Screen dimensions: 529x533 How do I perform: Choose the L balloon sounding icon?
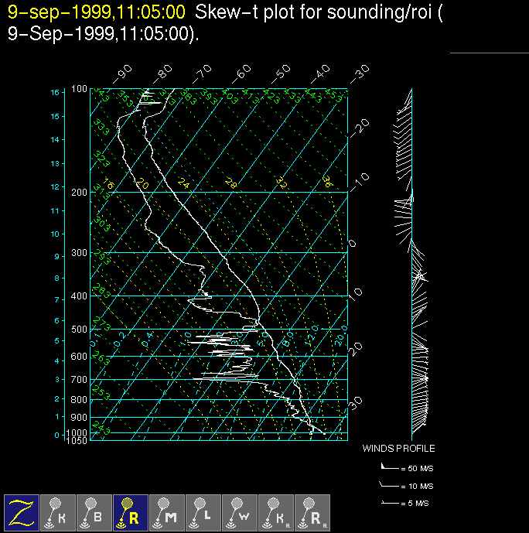click(203, 512)
